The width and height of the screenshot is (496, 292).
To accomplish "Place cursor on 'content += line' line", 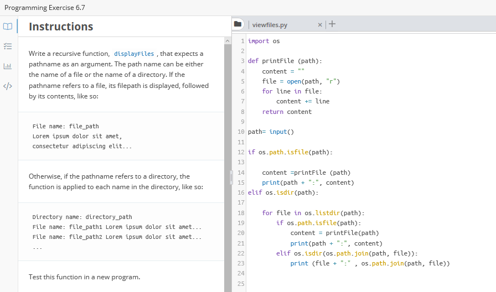I will (303, 101).
